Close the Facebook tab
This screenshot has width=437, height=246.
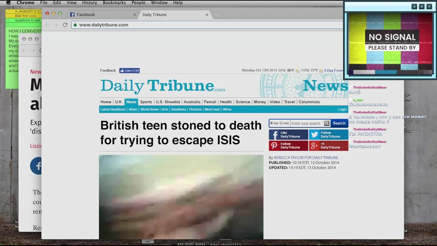pos(135,15)
